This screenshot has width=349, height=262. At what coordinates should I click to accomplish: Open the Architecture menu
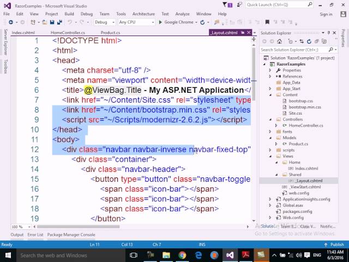pos(143,14)
